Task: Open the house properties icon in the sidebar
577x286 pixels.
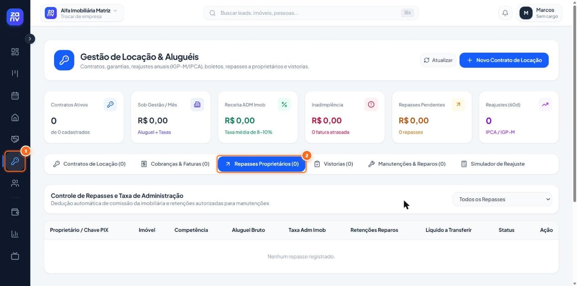Action: (15, 117)
